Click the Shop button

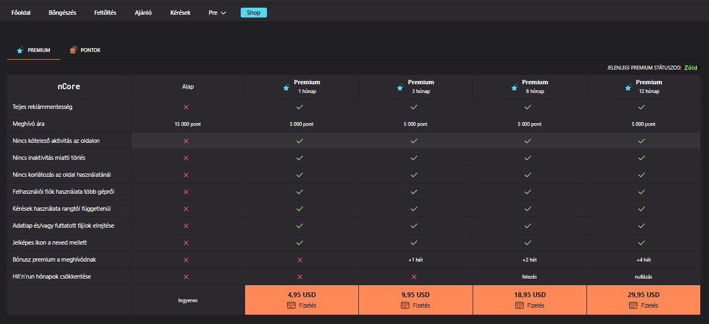[254, 13]
